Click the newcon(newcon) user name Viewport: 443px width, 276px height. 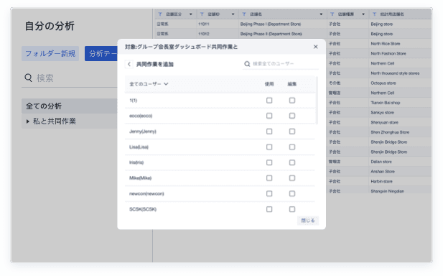pyautogui.click(x=146, y=194)
